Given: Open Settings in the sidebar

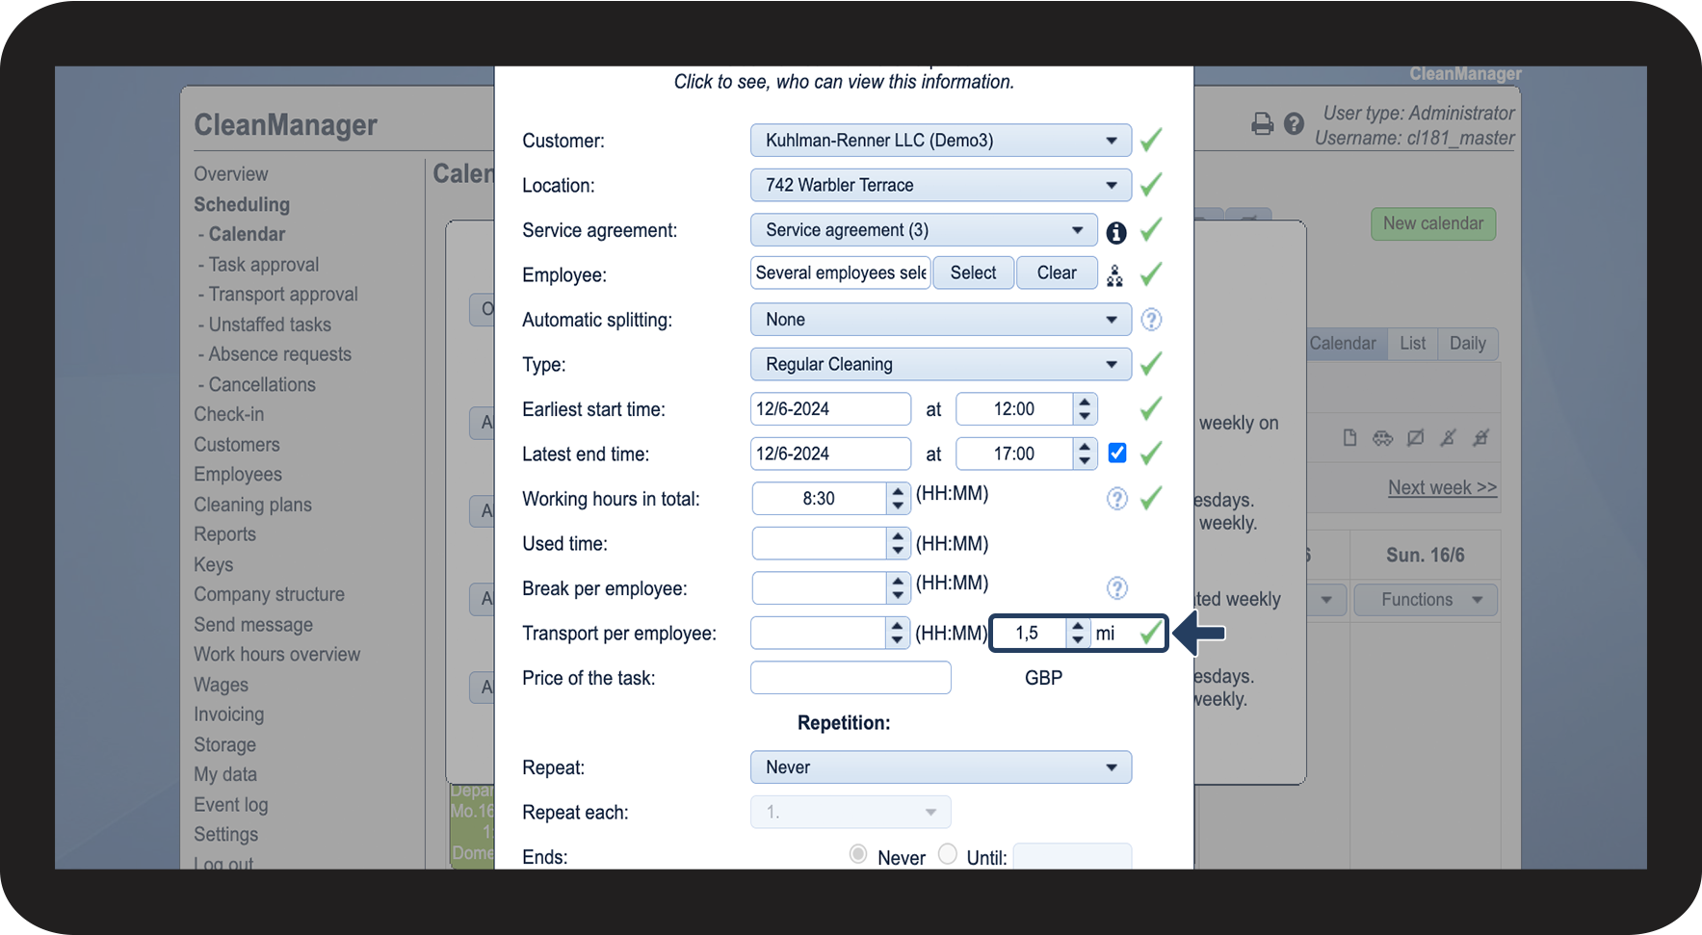Looking at the screenshot, I should pos(226,835).
